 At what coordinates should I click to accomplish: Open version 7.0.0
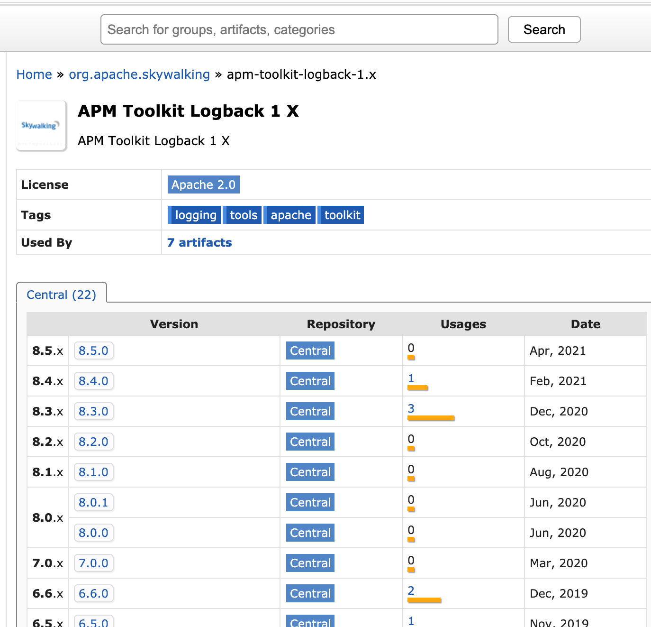pos(94,563)
